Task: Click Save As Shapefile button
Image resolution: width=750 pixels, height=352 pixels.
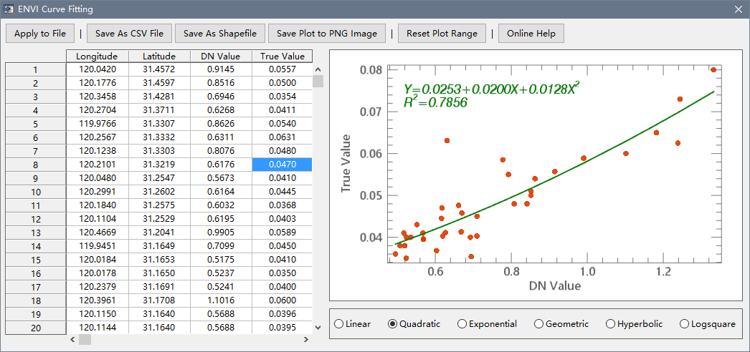Action: [x=220, y=34]
